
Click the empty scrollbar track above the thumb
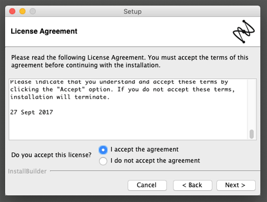pos(251,104)
